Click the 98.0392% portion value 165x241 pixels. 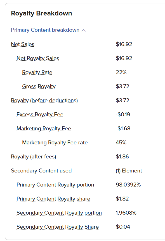pos(128,185)
